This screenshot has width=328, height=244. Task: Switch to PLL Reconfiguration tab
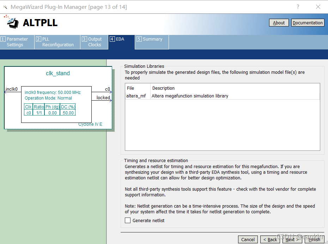coord(57,42)
